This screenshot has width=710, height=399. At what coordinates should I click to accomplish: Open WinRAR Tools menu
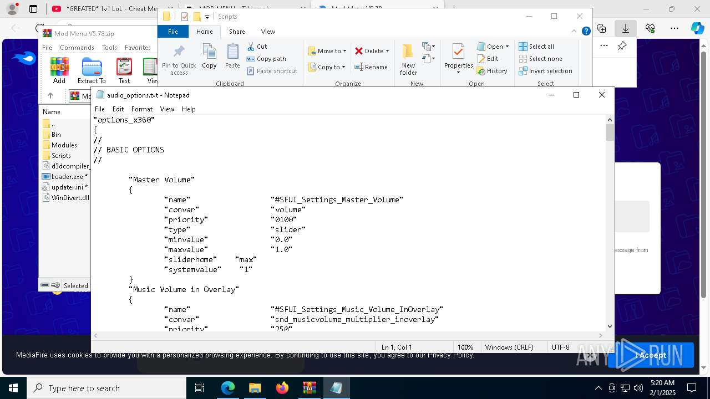(109, 48)
